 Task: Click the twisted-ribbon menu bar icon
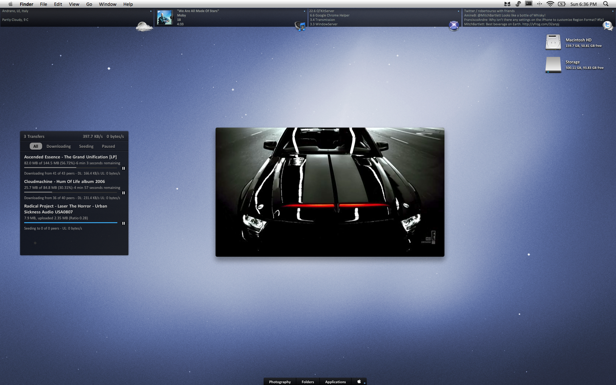(518, 4)
